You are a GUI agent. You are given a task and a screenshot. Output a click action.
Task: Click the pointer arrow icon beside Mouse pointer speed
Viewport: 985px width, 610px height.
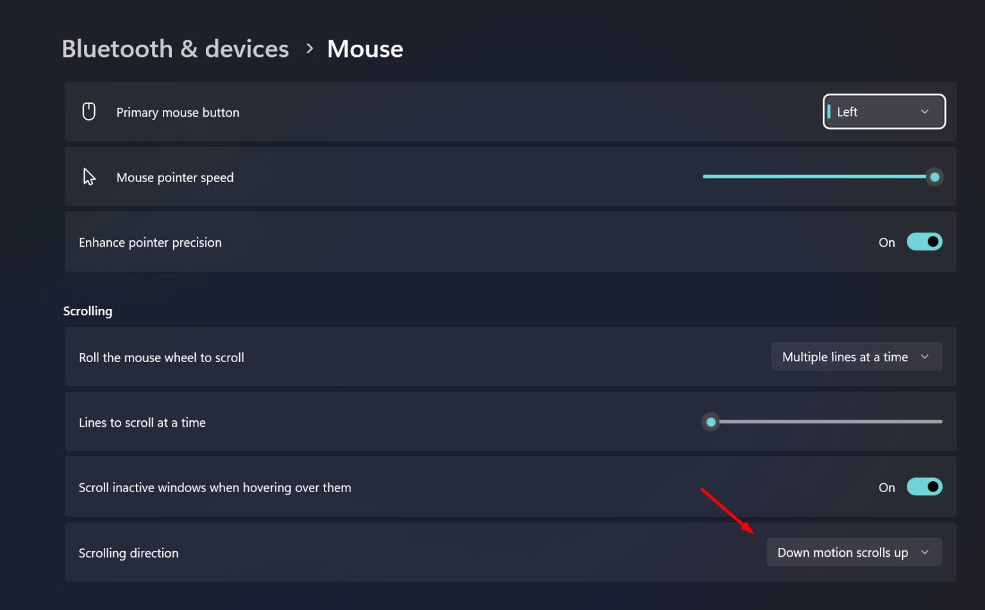89,177
